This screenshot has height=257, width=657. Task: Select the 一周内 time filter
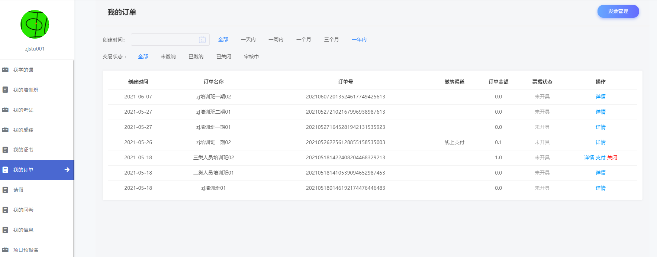point(276,39)
